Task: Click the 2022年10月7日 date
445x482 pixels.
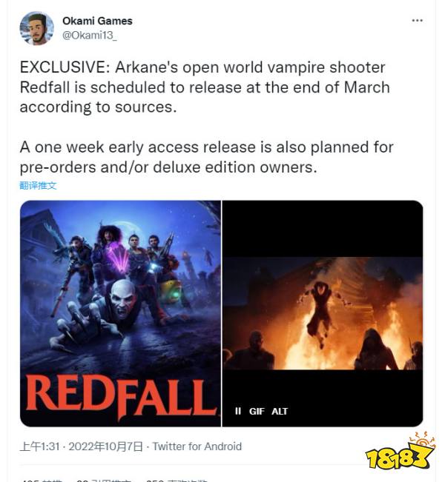Action: click(x=105, y=446)
